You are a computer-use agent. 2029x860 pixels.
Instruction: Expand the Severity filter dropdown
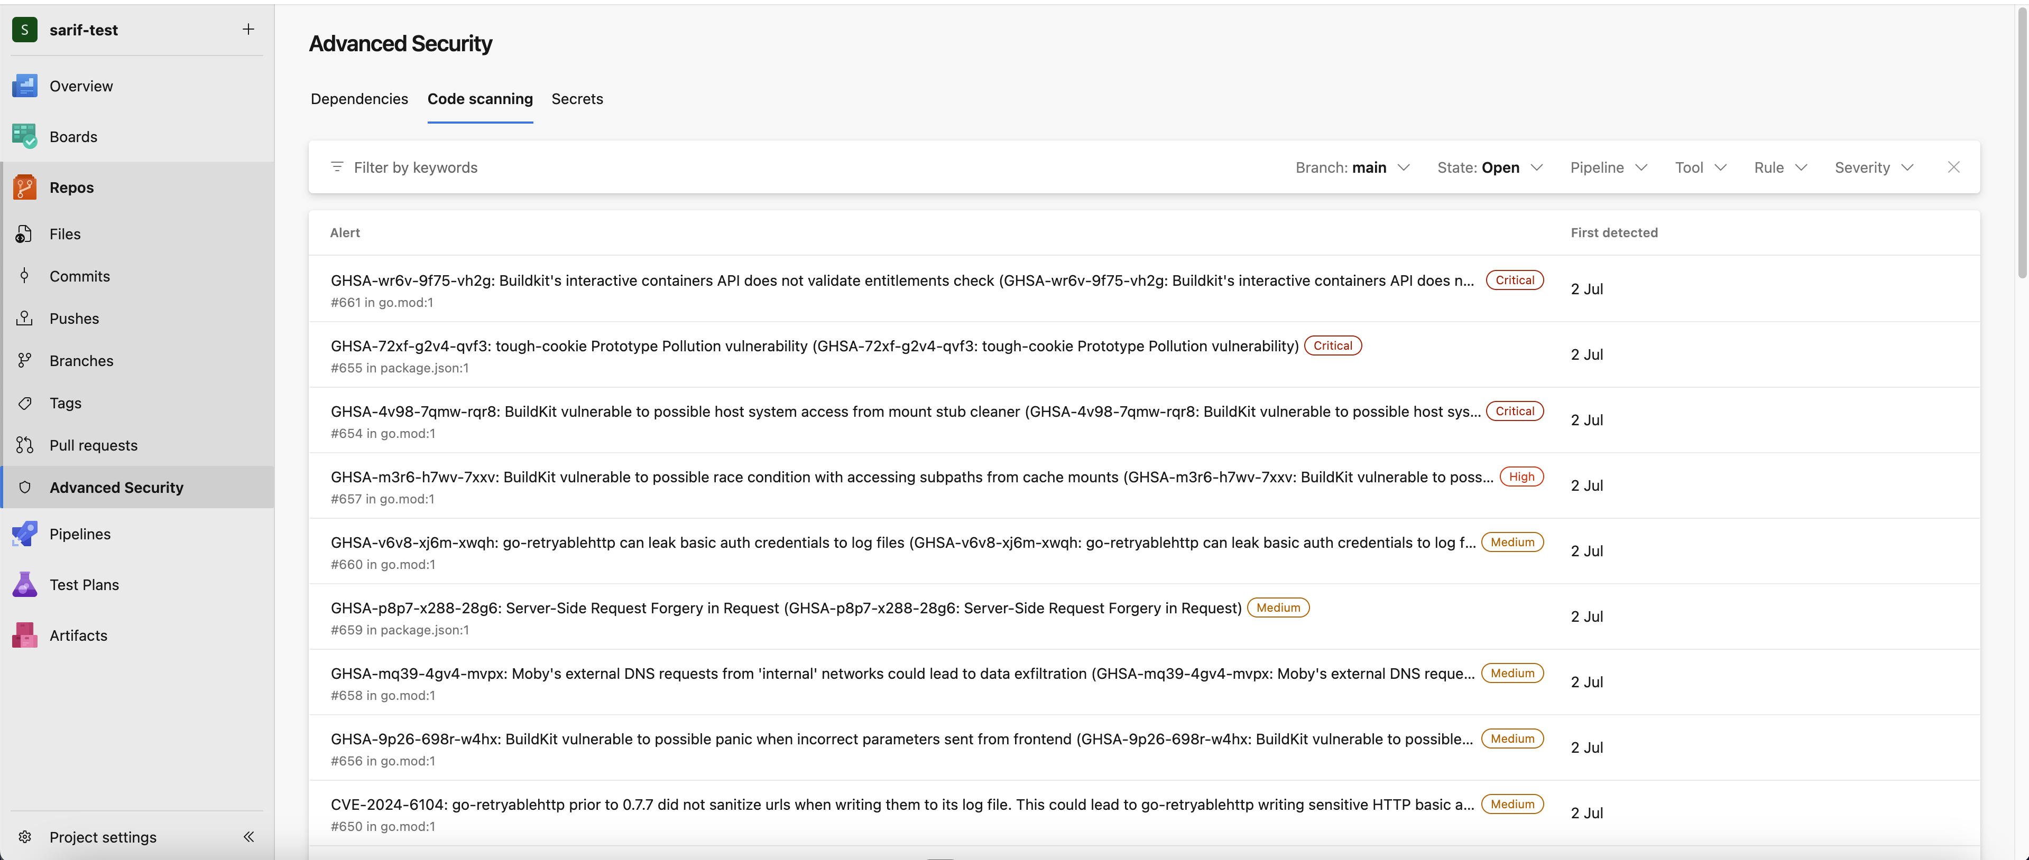[1873, 167]
